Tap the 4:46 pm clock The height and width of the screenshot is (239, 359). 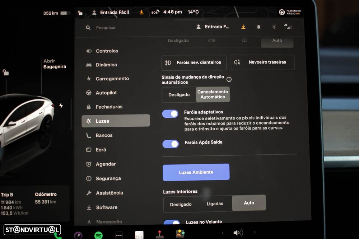click(172, 12)
